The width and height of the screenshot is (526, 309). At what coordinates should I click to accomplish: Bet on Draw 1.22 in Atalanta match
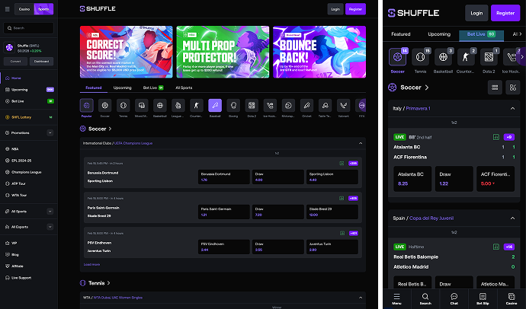454,179
